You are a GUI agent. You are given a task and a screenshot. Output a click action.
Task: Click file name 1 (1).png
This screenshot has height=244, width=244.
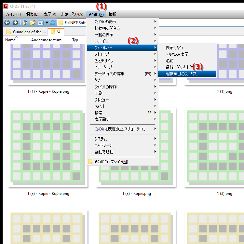coord(224,91)
